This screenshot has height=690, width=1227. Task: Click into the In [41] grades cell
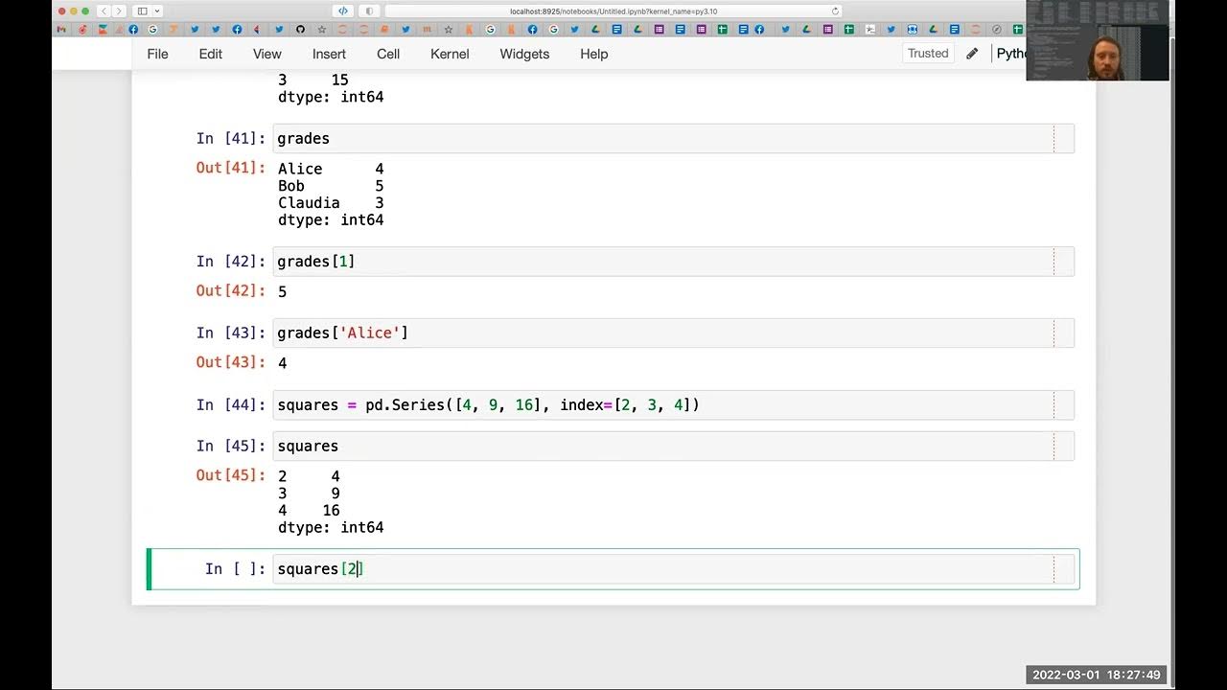coord(673,139)
